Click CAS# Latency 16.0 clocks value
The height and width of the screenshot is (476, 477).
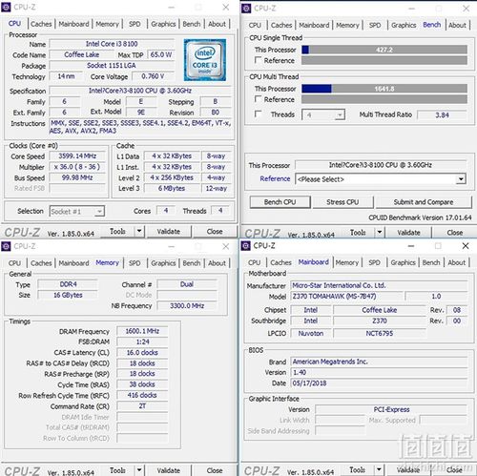[x=142, y=352]
